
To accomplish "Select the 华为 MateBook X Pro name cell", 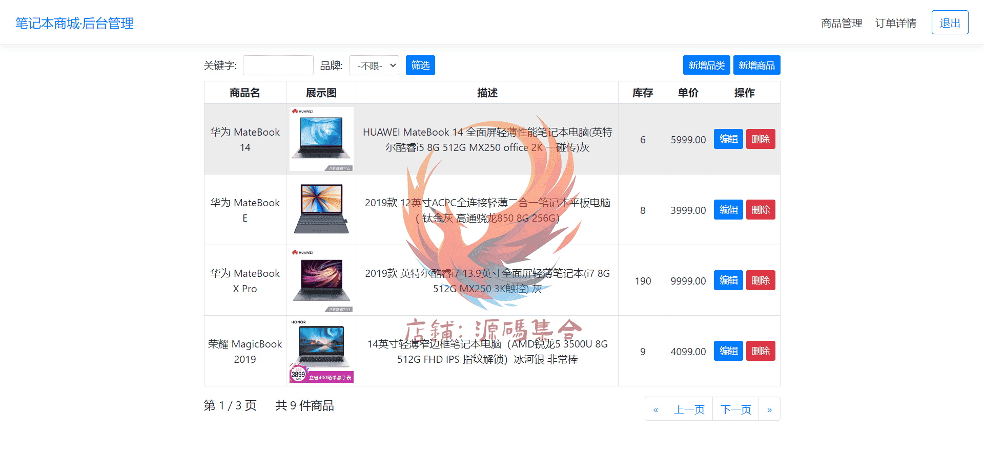I will coord(245,280).
